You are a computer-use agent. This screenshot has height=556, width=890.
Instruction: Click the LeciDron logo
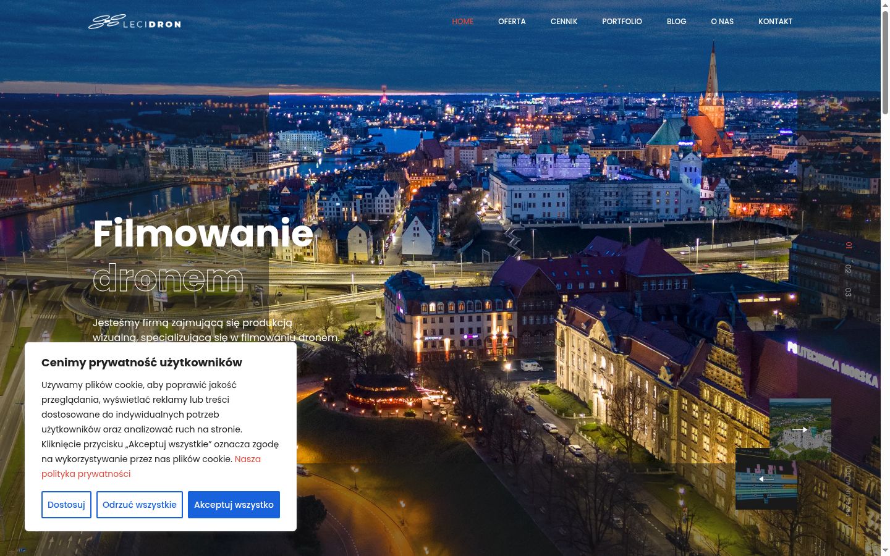(x=135, y=22)
